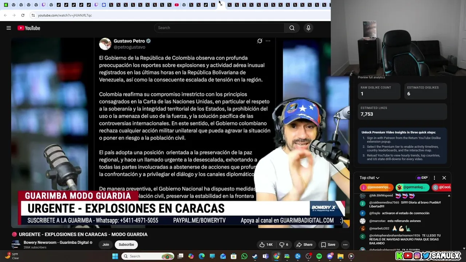Viewport: 466px width, 262px height.
Task: Click the video title URGENTE - EXPLOSIONES EN CARACAS
Action: 83,234
